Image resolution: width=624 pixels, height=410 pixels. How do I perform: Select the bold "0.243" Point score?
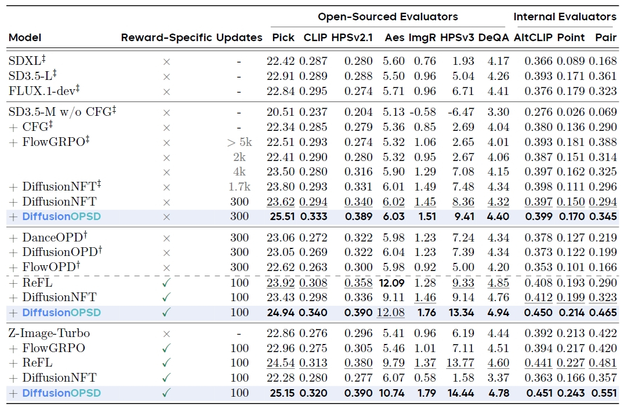(x=571, y=393)
